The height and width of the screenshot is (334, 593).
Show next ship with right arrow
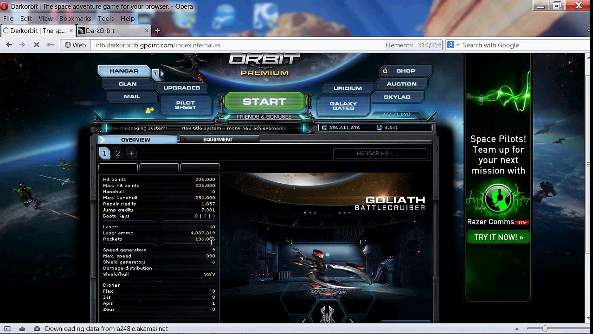[x=352, y=321]
